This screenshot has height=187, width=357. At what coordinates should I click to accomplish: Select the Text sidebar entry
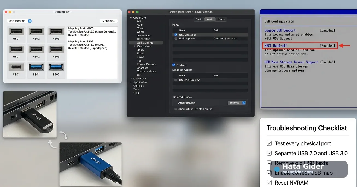click(140, 61)
